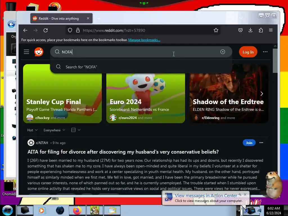View site security padlock info
Viewport: 288px width, 216px height.
click(x=78, y=30)
